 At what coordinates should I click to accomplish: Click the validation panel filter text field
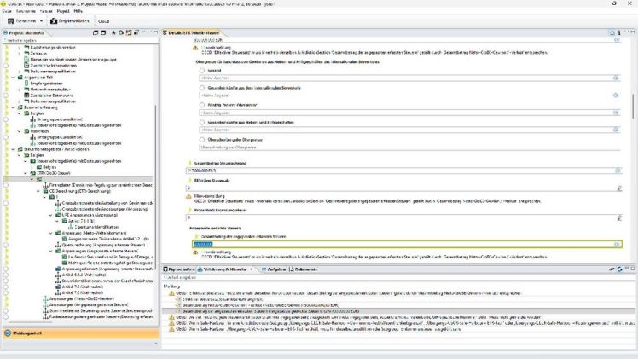pos(399,277)
